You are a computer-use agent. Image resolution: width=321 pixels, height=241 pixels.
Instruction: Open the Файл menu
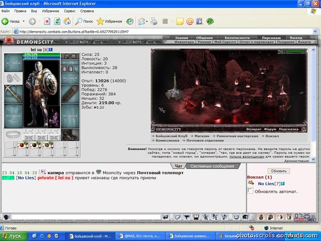(5, 11)
